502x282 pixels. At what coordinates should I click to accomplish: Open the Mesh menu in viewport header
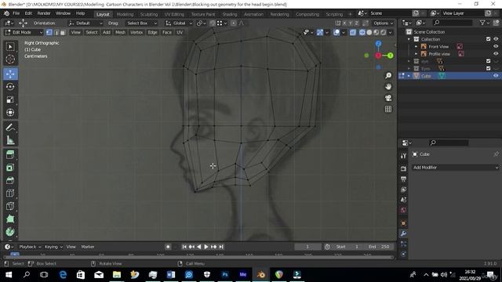[120, 32]
